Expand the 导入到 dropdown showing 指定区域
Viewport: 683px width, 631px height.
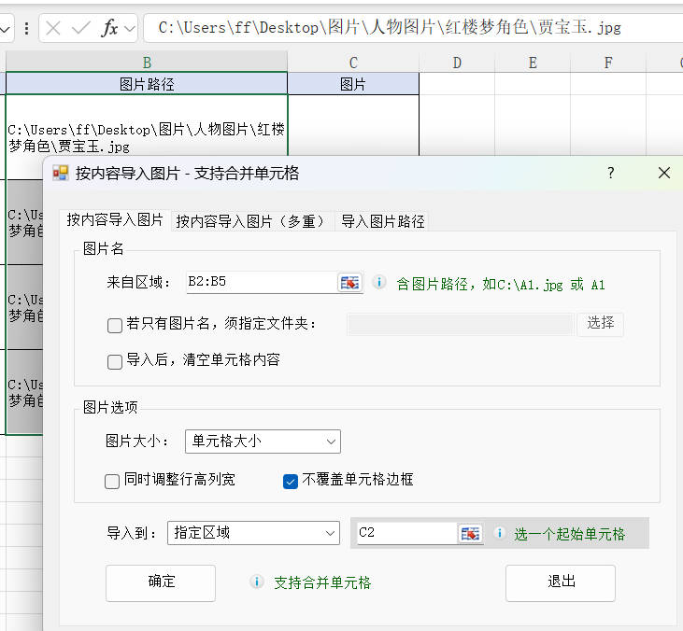[253, 533]
